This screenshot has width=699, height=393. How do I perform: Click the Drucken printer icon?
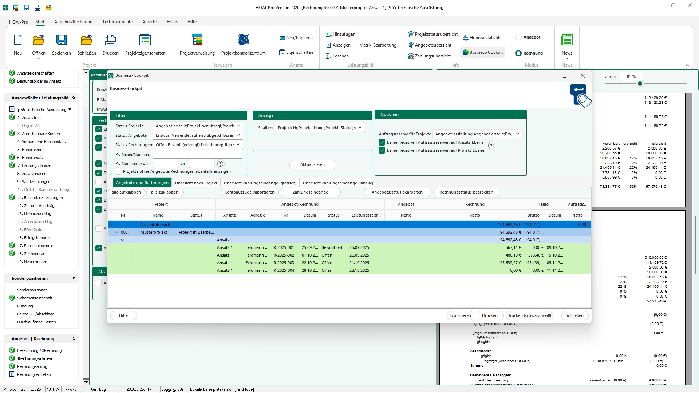point(110,40)
